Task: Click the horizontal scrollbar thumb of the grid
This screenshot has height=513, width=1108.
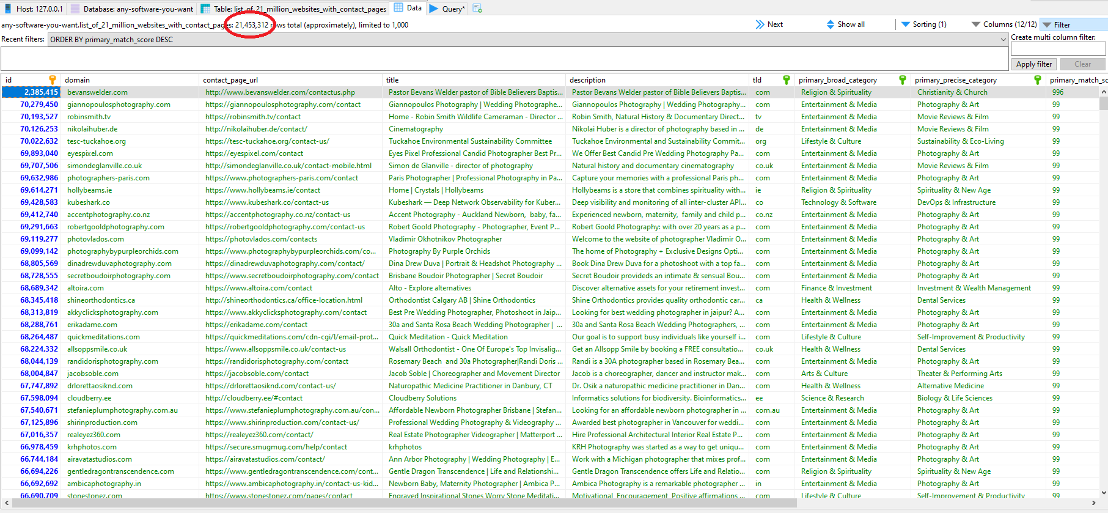Action: coord(403,503)
